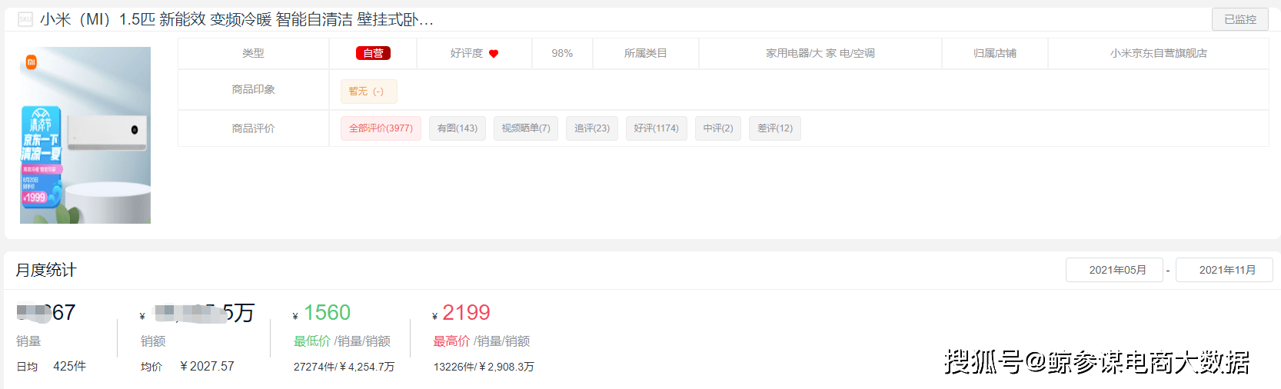Click the red heart icon next to 好评度
This screenshot has width=1281, height=389.
pyautogui.click(x=494, y=54)
